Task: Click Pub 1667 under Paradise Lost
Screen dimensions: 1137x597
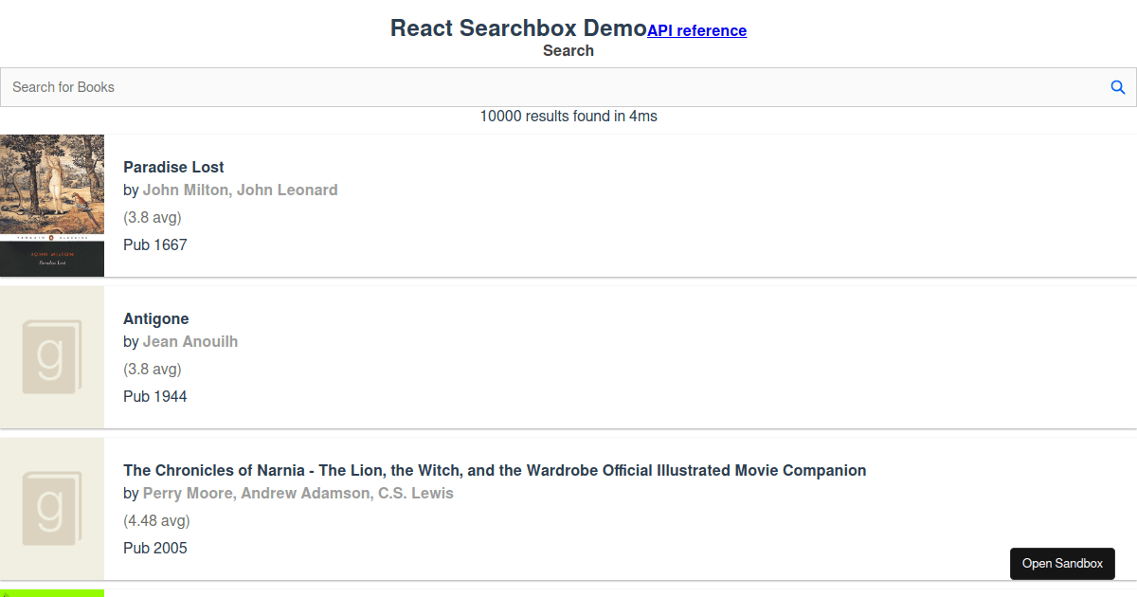Action: pos(155,244)
